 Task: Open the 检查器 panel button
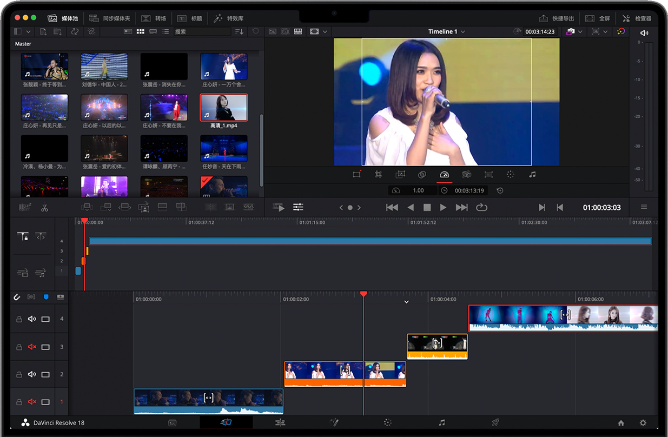point(637,18)
